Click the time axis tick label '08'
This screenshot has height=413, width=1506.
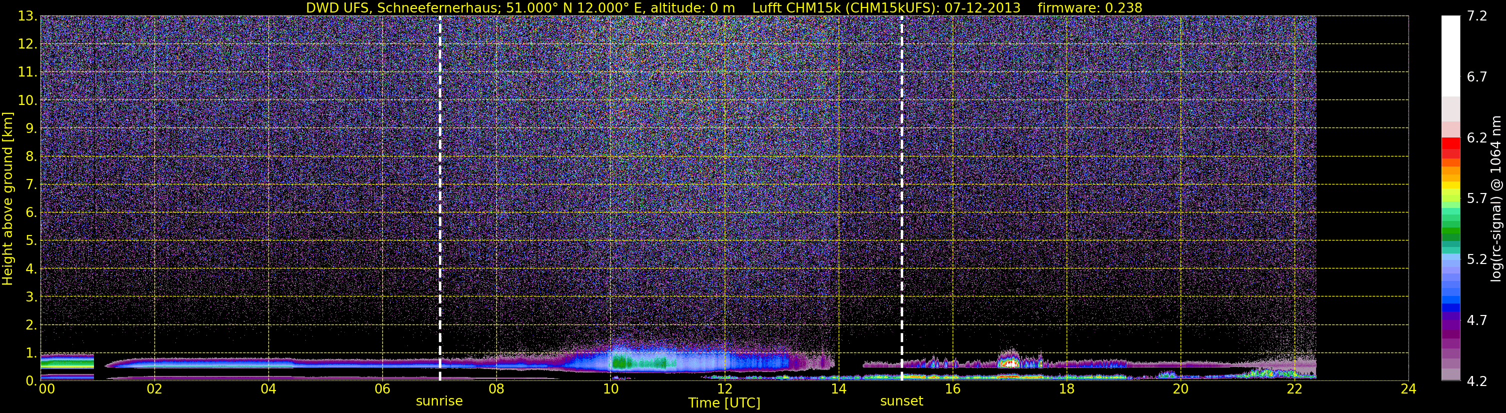tap(496, 389)
